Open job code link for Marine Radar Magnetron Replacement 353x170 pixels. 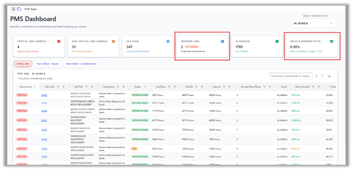click(44, 139)
